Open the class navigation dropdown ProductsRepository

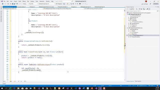[x=64, y=9]
